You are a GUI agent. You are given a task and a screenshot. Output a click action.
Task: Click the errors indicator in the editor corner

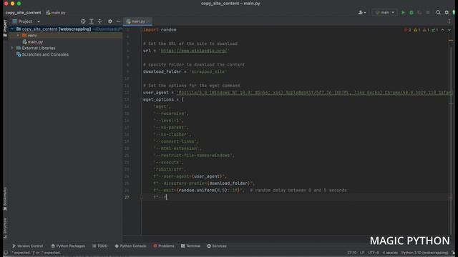click(x=407, y=30)
